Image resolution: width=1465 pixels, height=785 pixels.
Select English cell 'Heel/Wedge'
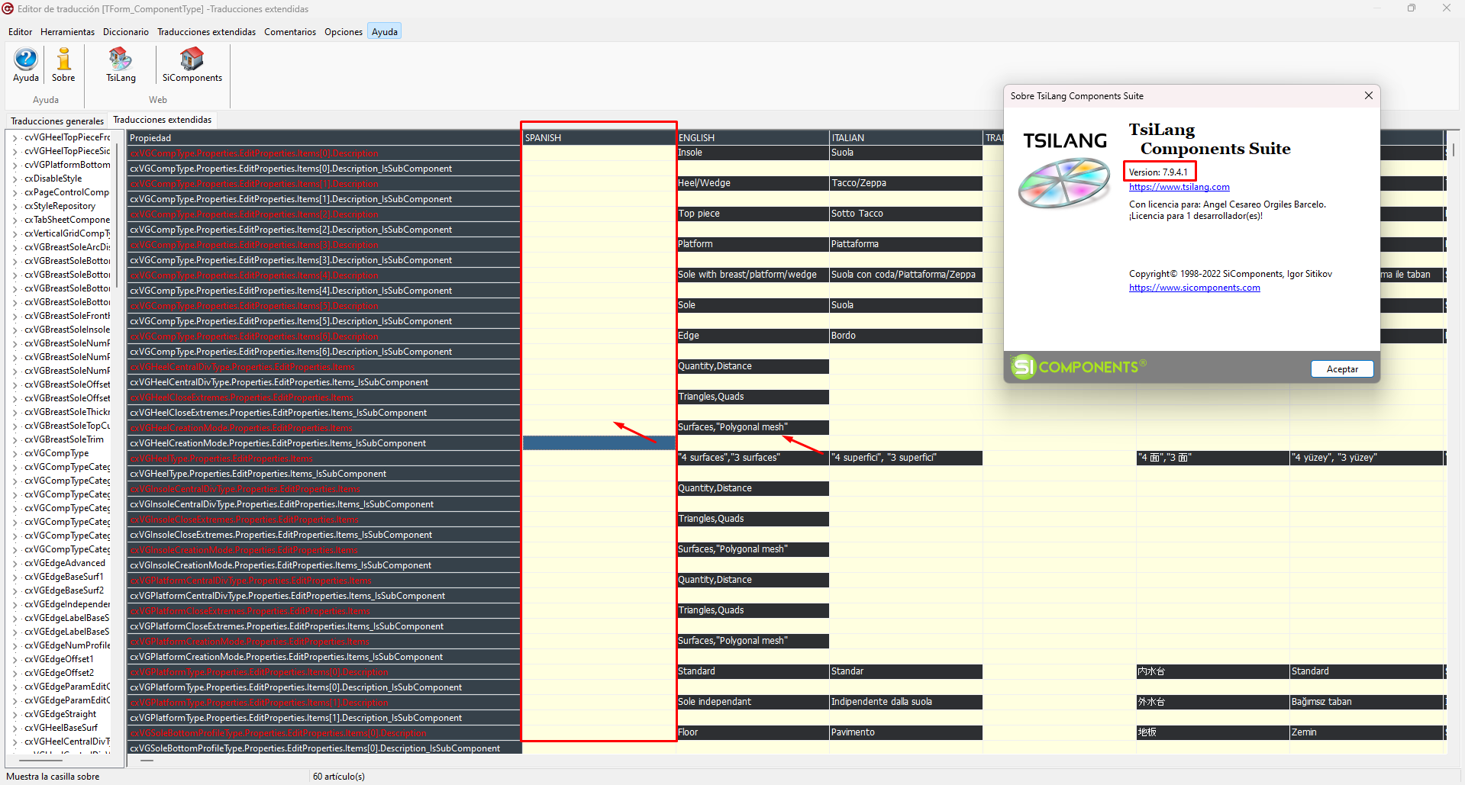[753, 183]
